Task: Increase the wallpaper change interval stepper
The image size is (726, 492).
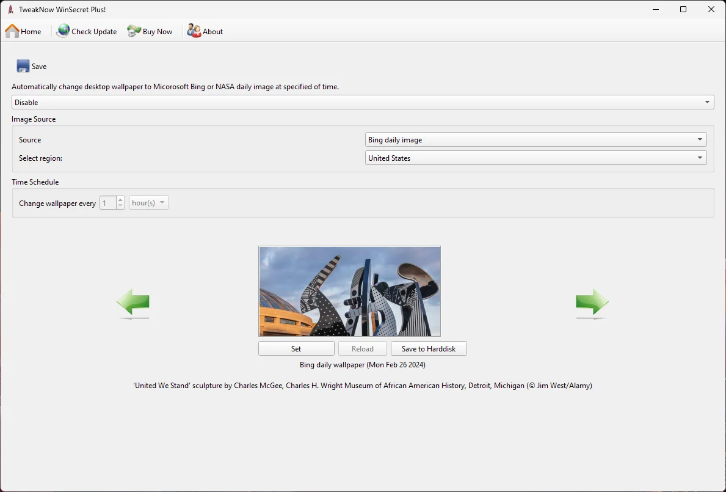Action: [x=120, y=200]
